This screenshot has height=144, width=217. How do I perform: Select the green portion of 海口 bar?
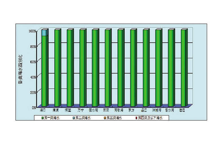44,71
